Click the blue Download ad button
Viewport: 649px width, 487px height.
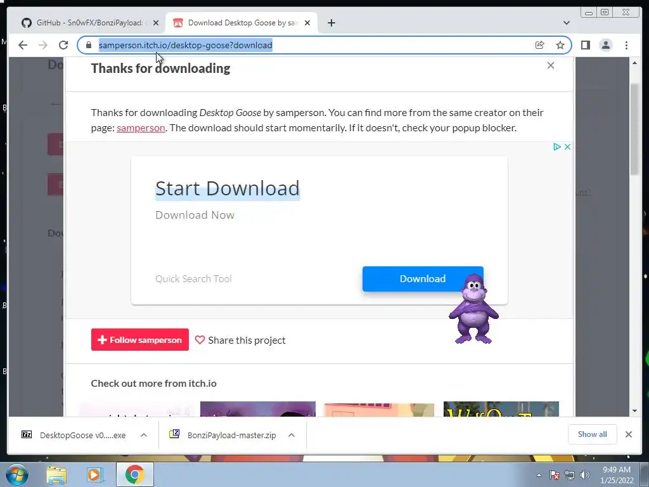[423, 279]
